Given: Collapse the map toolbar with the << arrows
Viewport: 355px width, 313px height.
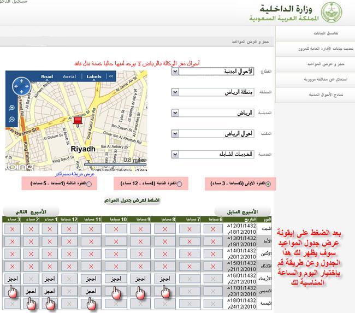Looking at the screenshot, I should (111, 76).
